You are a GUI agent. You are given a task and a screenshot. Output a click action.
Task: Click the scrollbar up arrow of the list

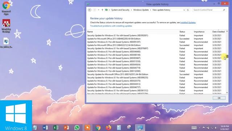tap(227, 32)
